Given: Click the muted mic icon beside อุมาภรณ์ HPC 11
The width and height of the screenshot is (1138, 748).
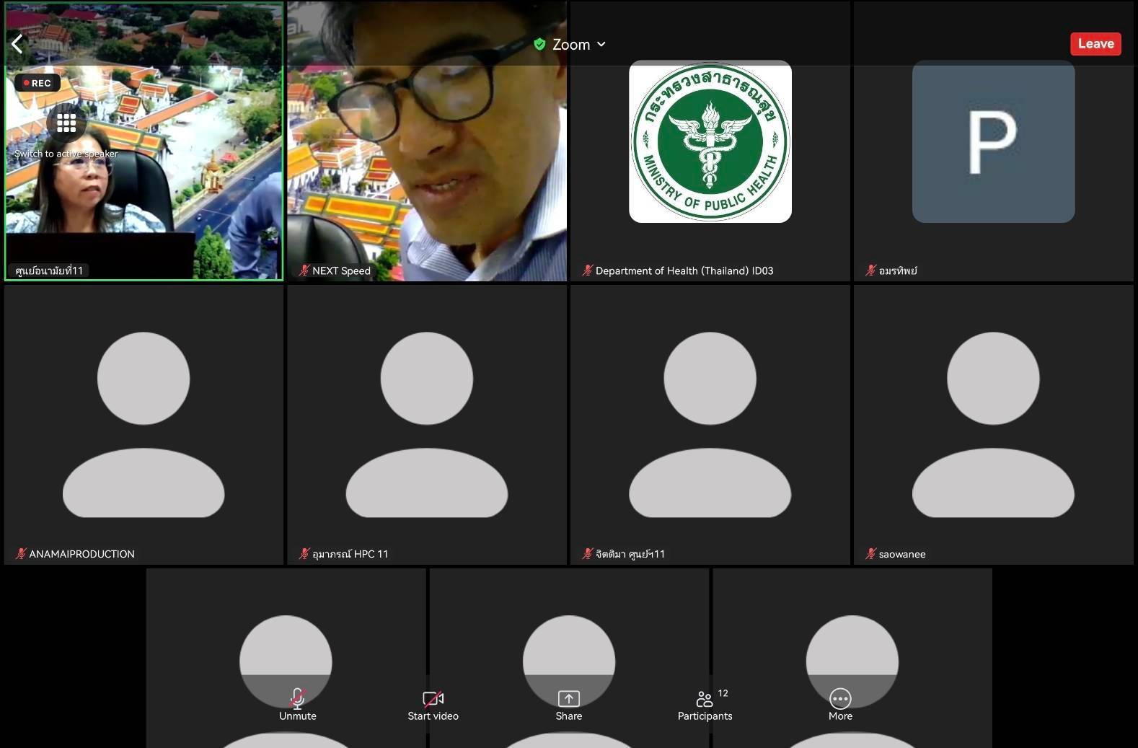Looking at the screenshot, I should click(304, 554).
